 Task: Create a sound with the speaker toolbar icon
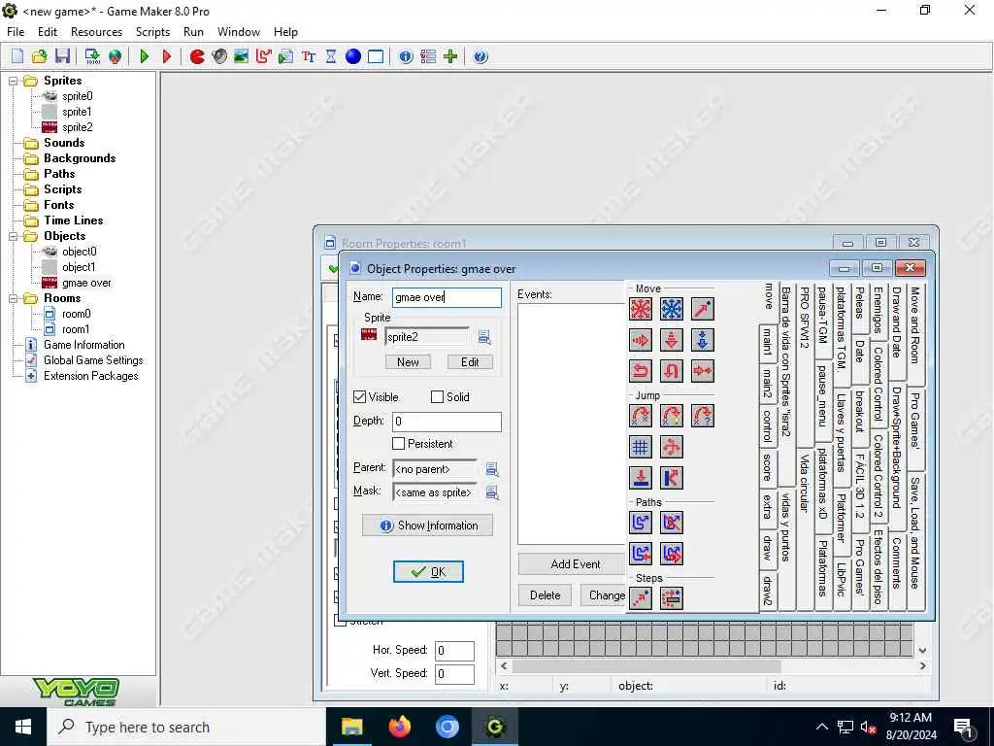coord(219,56)
